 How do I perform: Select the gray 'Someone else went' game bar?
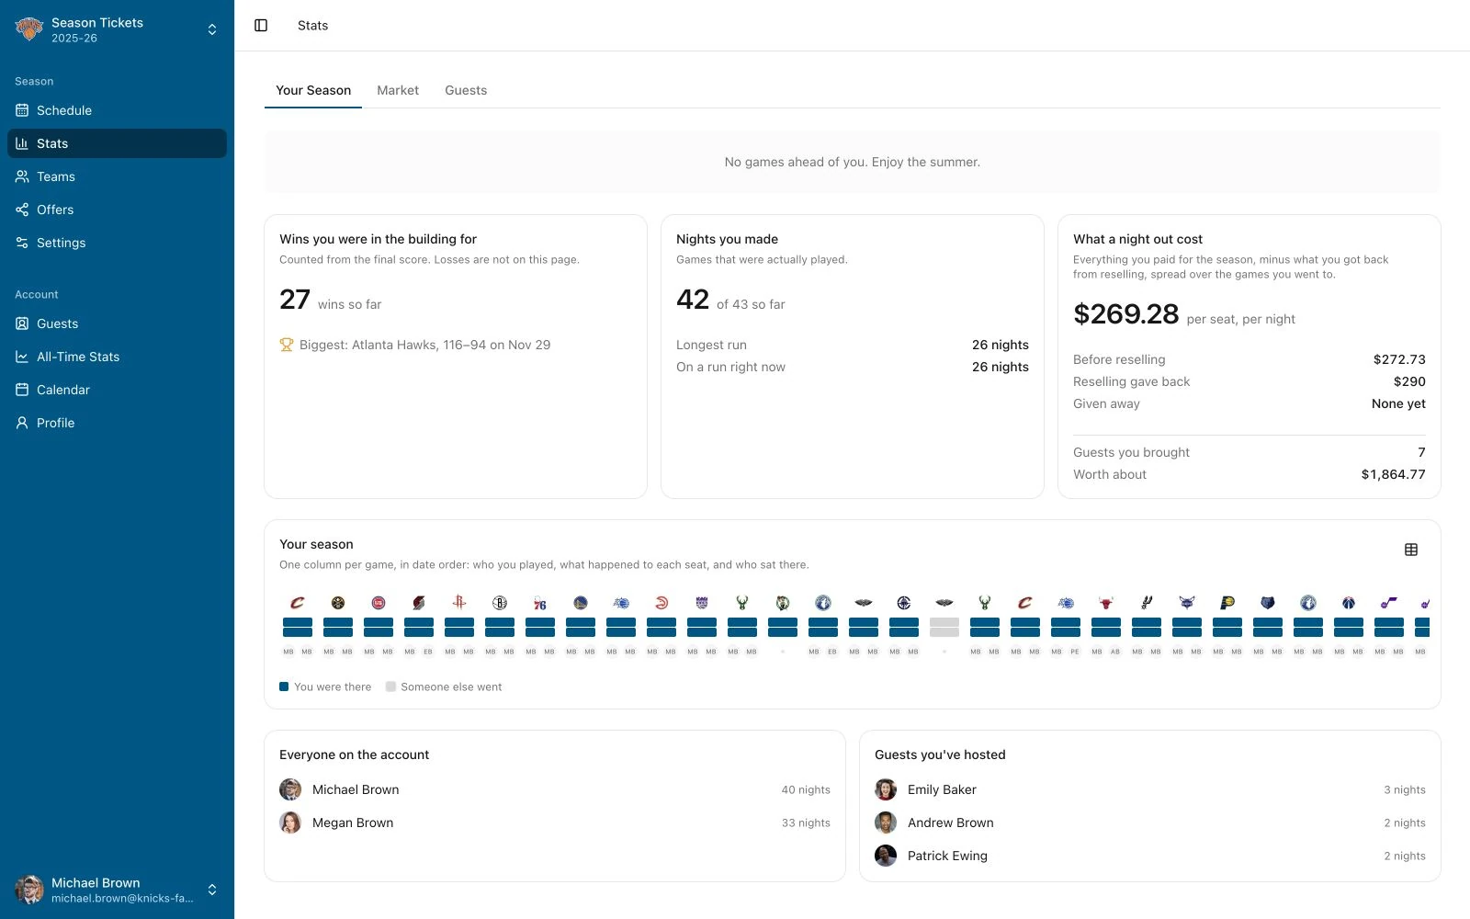944,628
